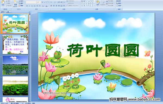Switch to the Slides pane tab
Image resolution: width=163 pixels, height=104 pixels.
point(3,12)
